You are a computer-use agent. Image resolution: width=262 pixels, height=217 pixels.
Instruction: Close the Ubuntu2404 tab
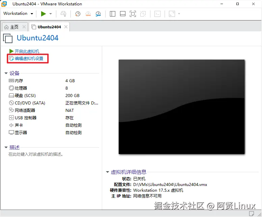[66, 27]
